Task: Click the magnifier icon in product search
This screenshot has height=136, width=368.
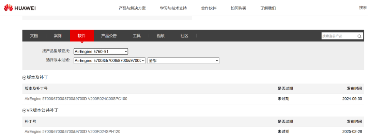Action: tap(359, 36)
